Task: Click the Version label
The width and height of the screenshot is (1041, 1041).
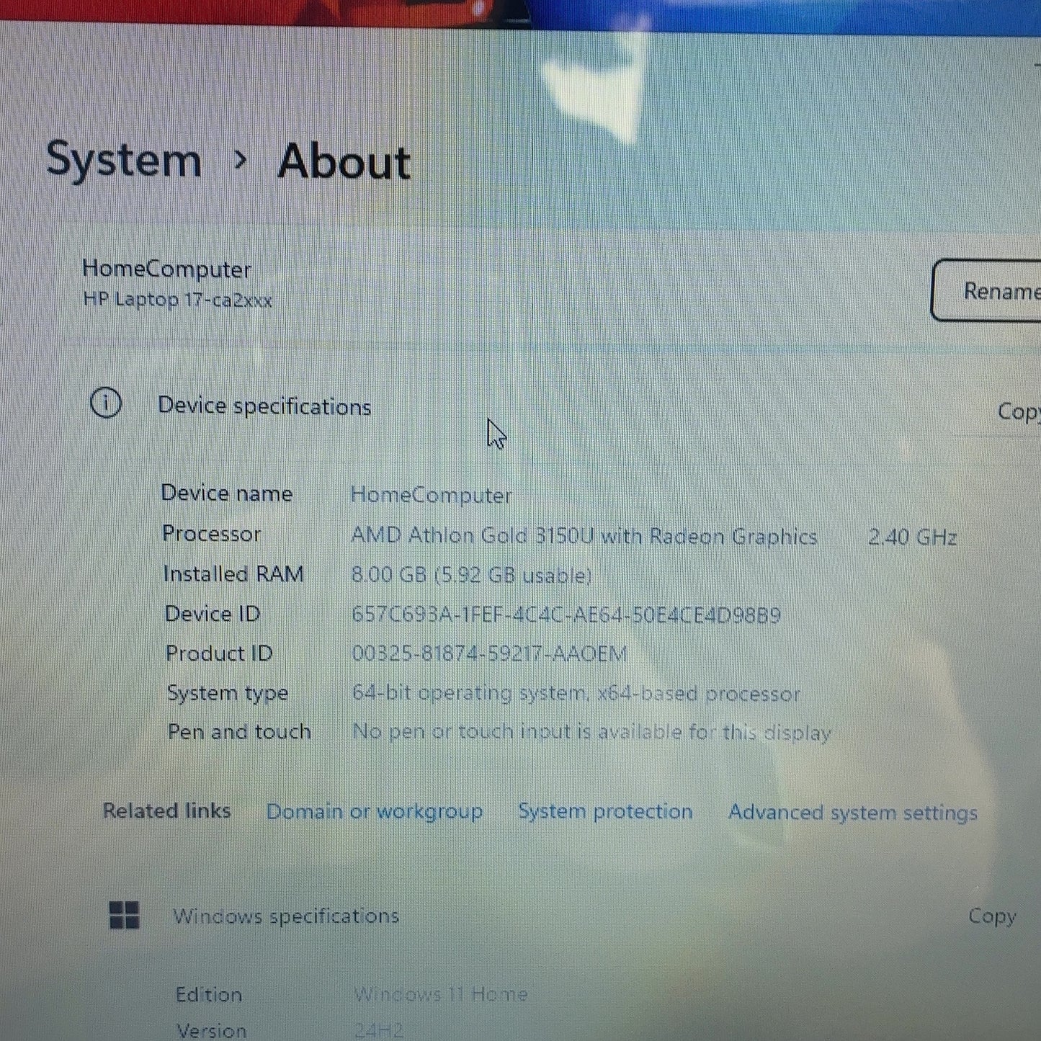Action: click(x=212, y=1030)
